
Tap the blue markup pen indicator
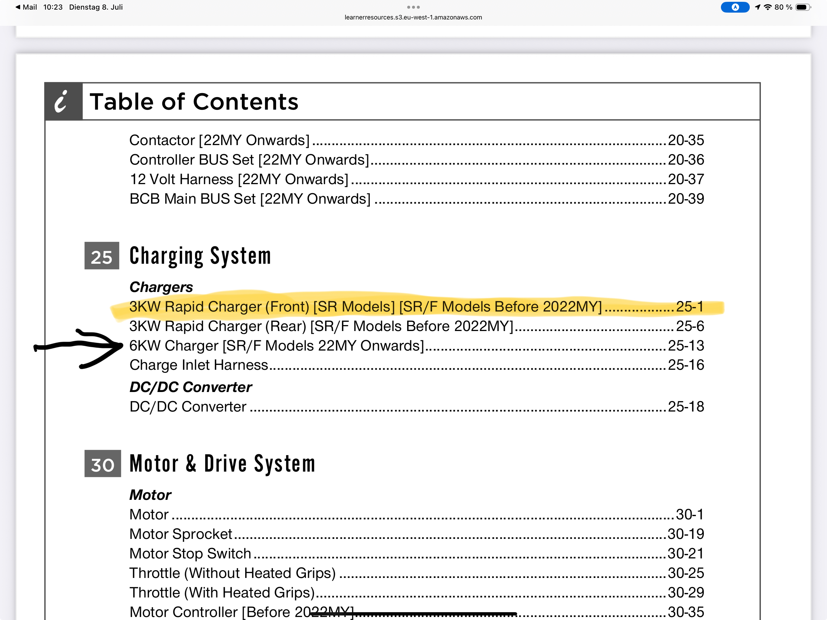click(735, 7)
